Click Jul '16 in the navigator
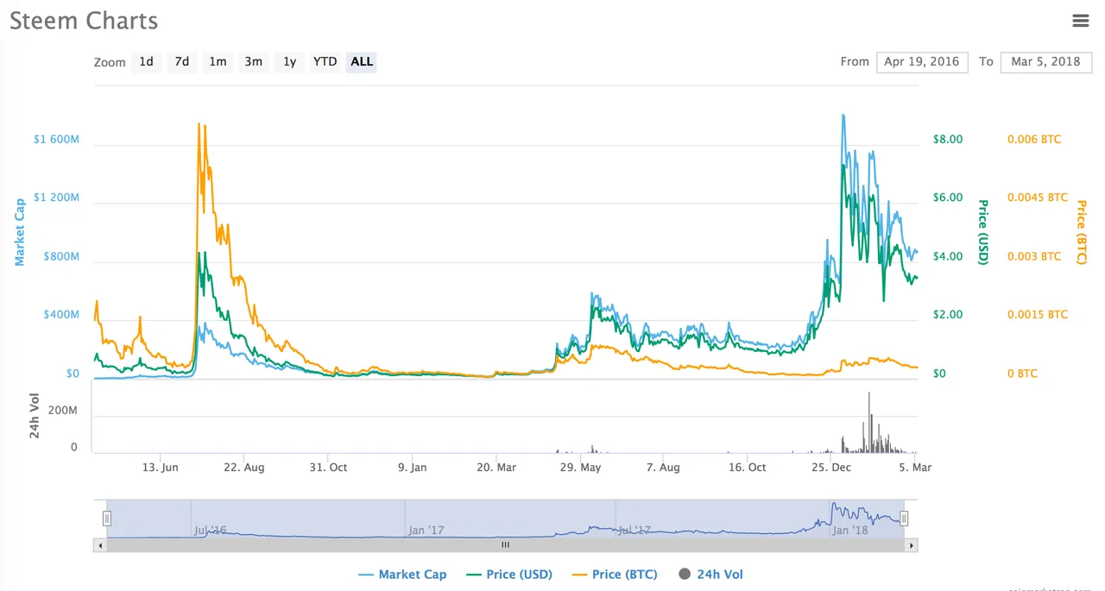 point(211,530)
